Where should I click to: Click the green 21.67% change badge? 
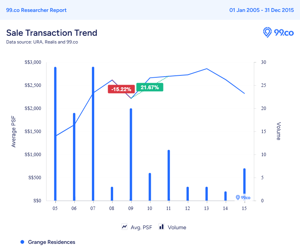pos(150,87)
